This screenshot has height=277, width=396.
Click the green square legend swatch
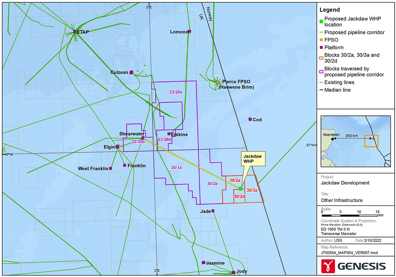click(321, 22)
